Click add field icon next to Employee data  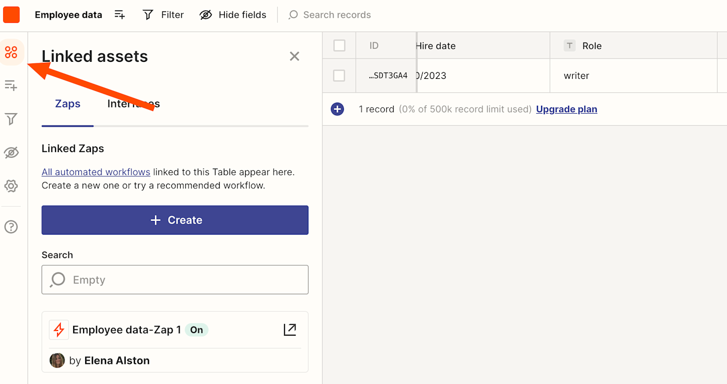pyautogui.click(x=120, y=15)
